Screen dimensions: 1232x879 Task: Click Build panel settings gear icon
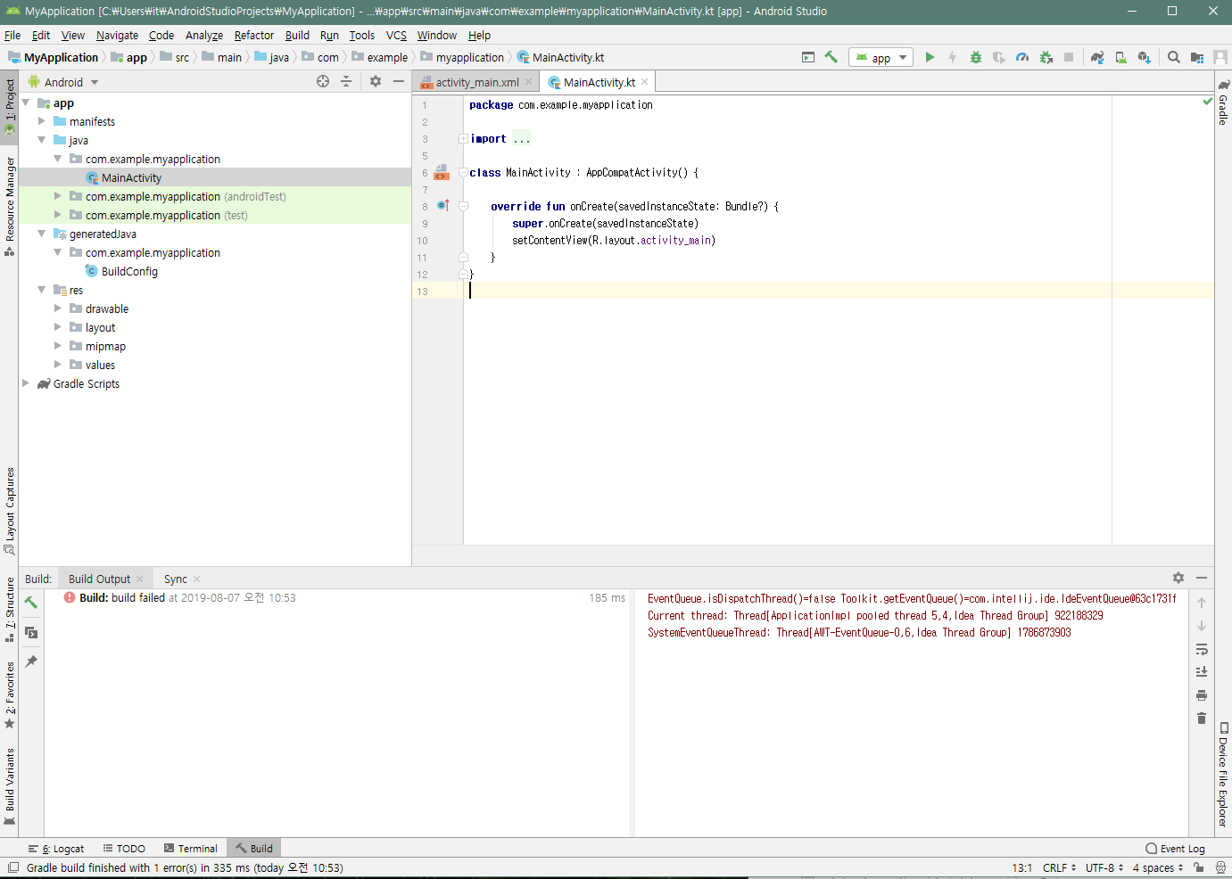tap(1178, 578)
